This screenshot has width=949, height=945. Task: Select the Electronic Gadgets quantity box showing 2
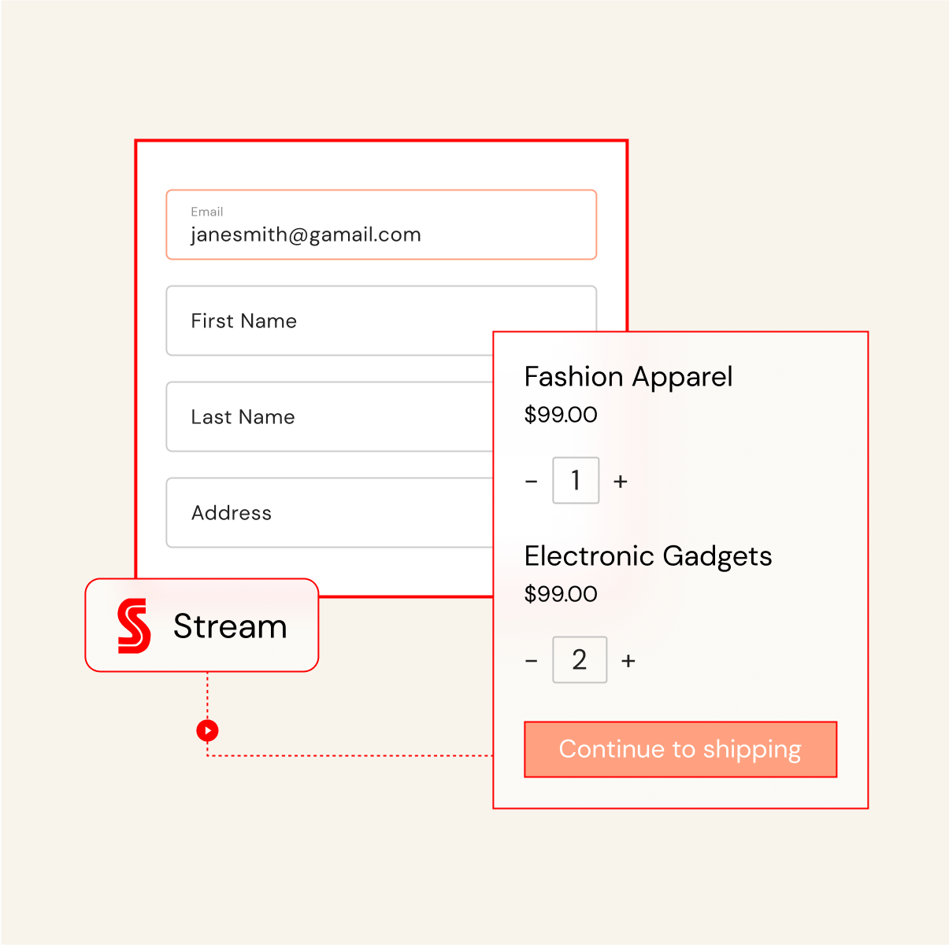click(x=580, y=659)
